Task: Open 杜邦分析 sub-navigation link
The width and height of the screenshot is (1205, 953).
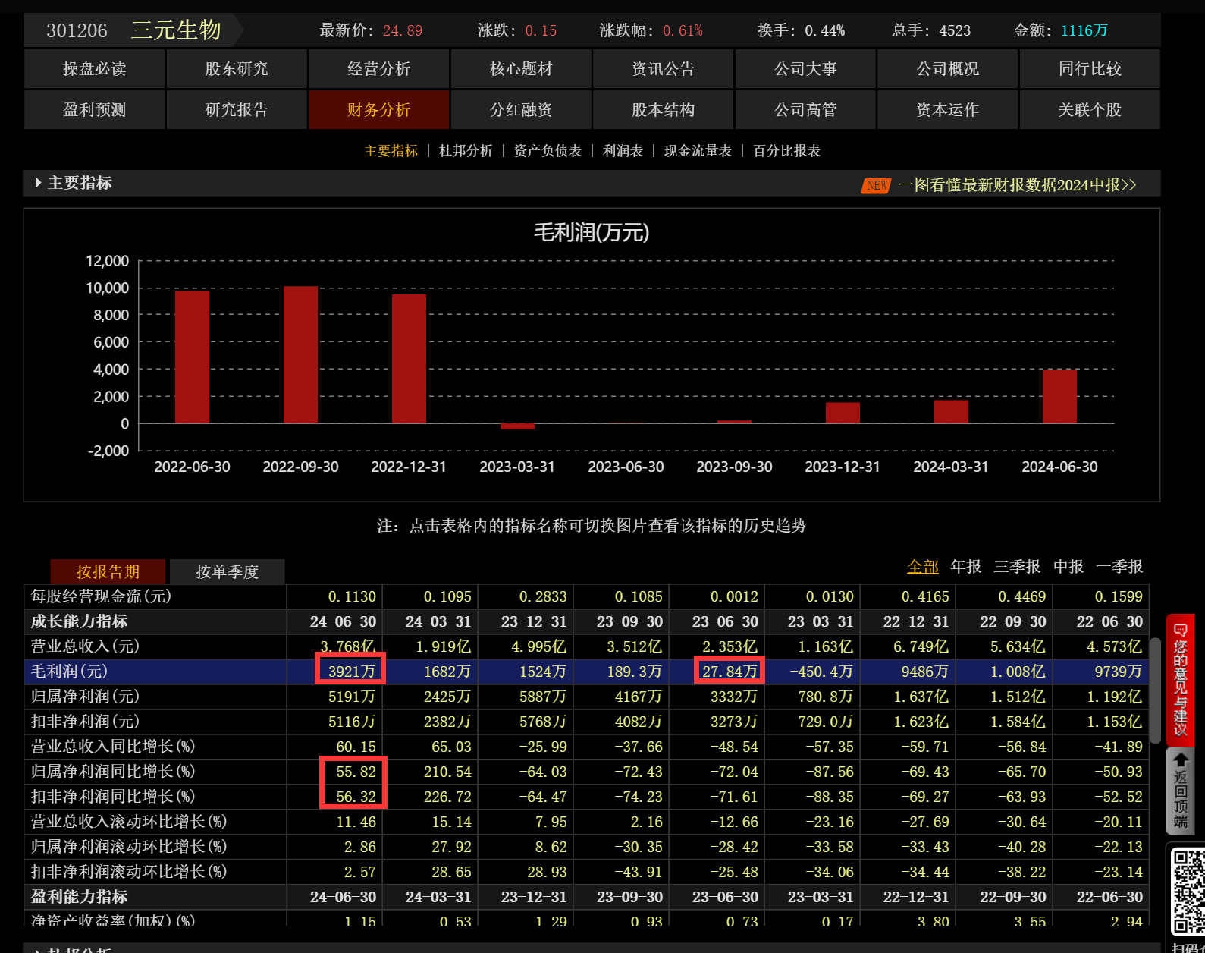Action: click(466, 151)
